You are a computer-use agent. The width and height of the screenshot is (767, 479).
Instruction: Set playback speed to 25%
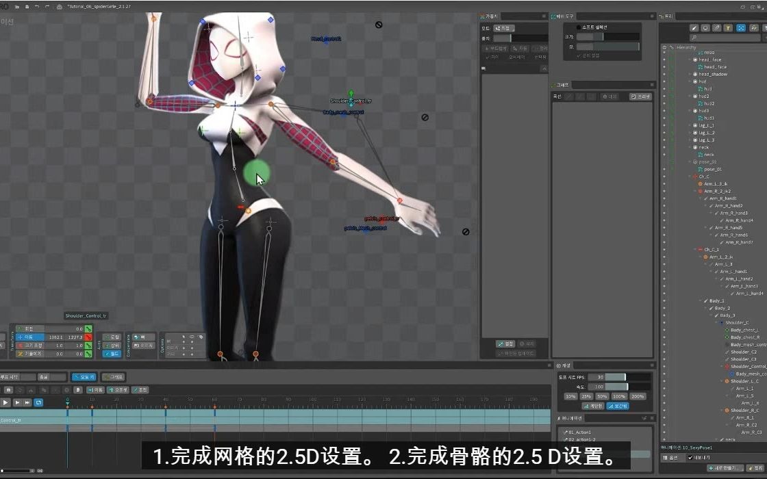tap(586, 396)
